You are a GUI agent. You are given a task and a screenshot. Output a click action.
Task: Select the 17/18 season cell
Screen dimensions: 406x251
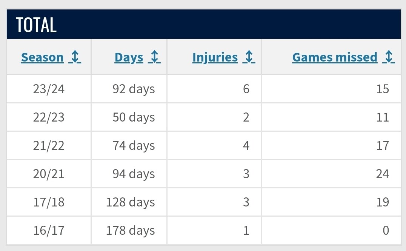click(49, 202)
